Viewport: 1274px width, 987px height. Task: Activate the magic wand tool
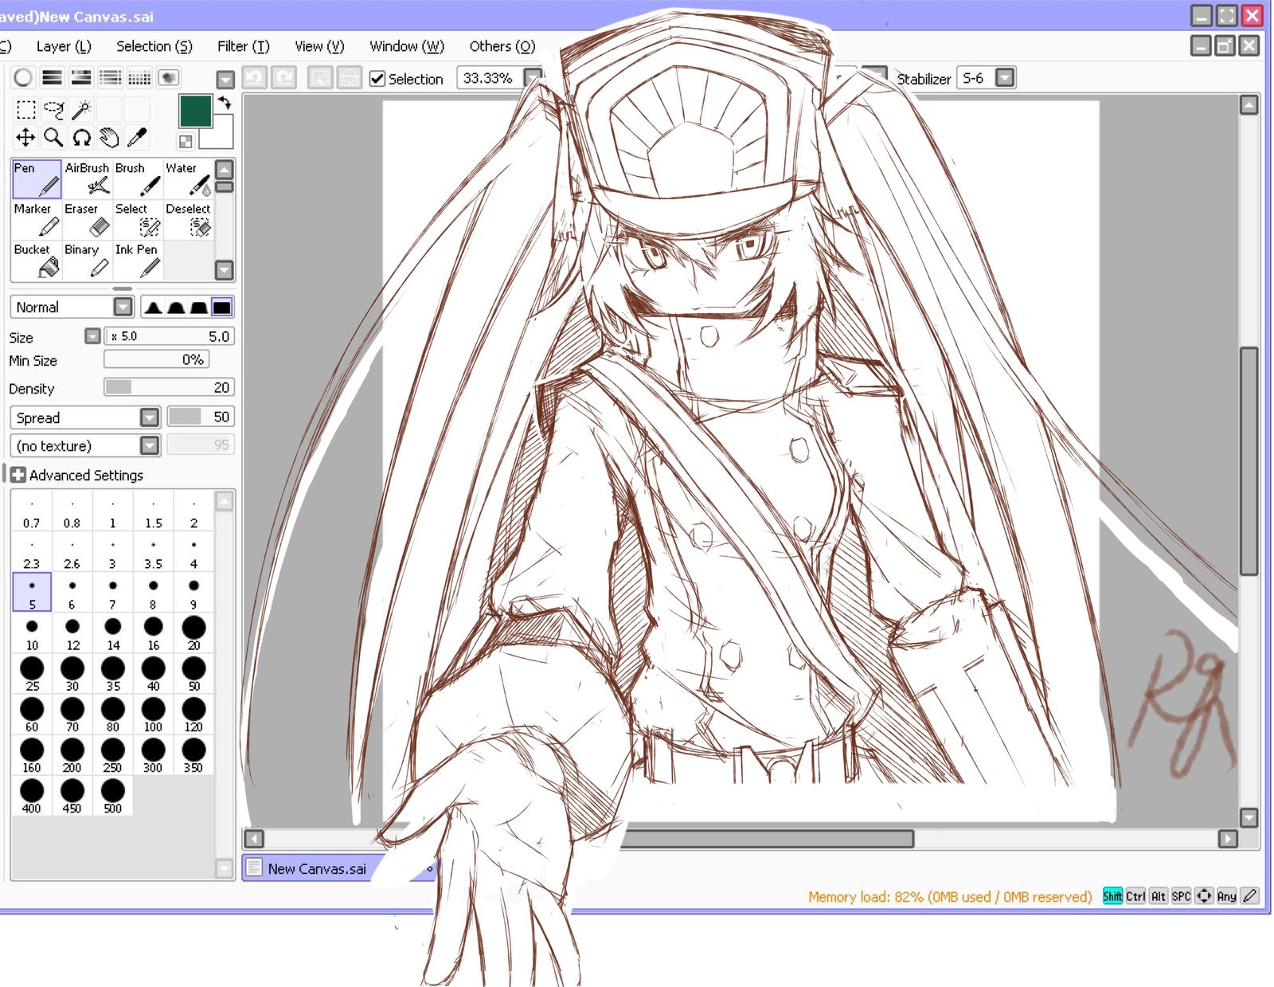pyautogui.click(x=82, y=109)
